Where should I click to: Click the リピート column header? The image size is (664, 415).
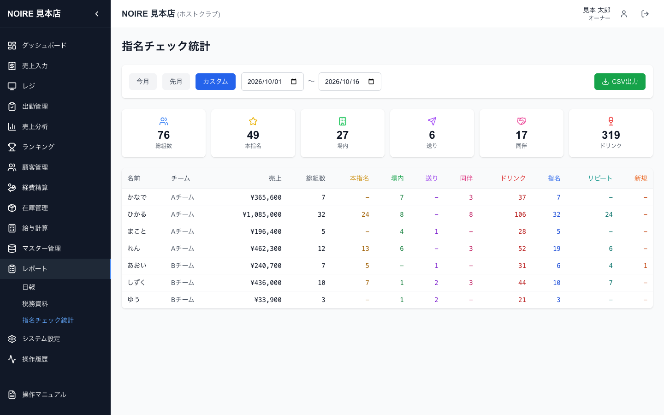point(600,178)
